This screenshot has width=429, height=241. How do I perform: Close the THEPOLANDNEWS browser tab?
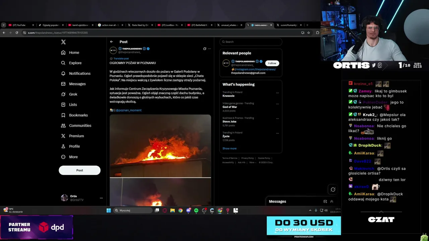271,25
